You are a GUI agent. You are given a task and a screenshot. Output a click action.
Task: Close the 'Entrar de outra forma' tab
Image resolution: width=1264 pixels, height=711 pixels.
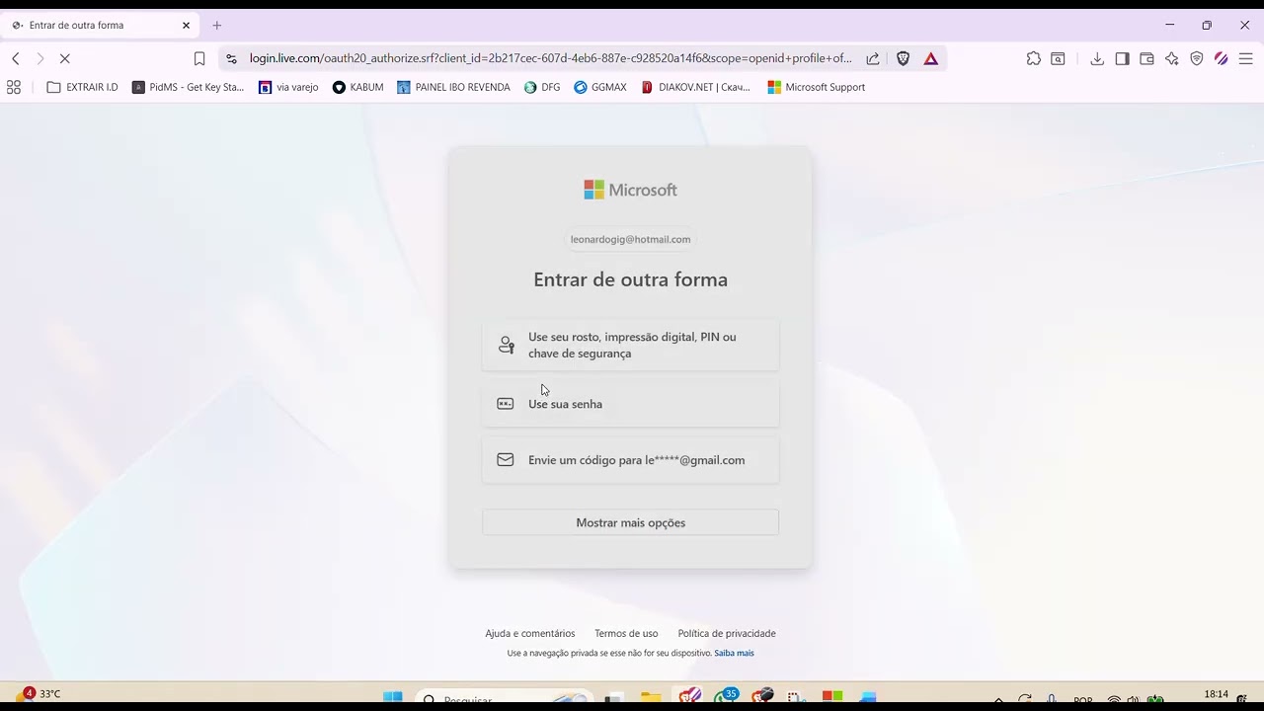(186, 26)
